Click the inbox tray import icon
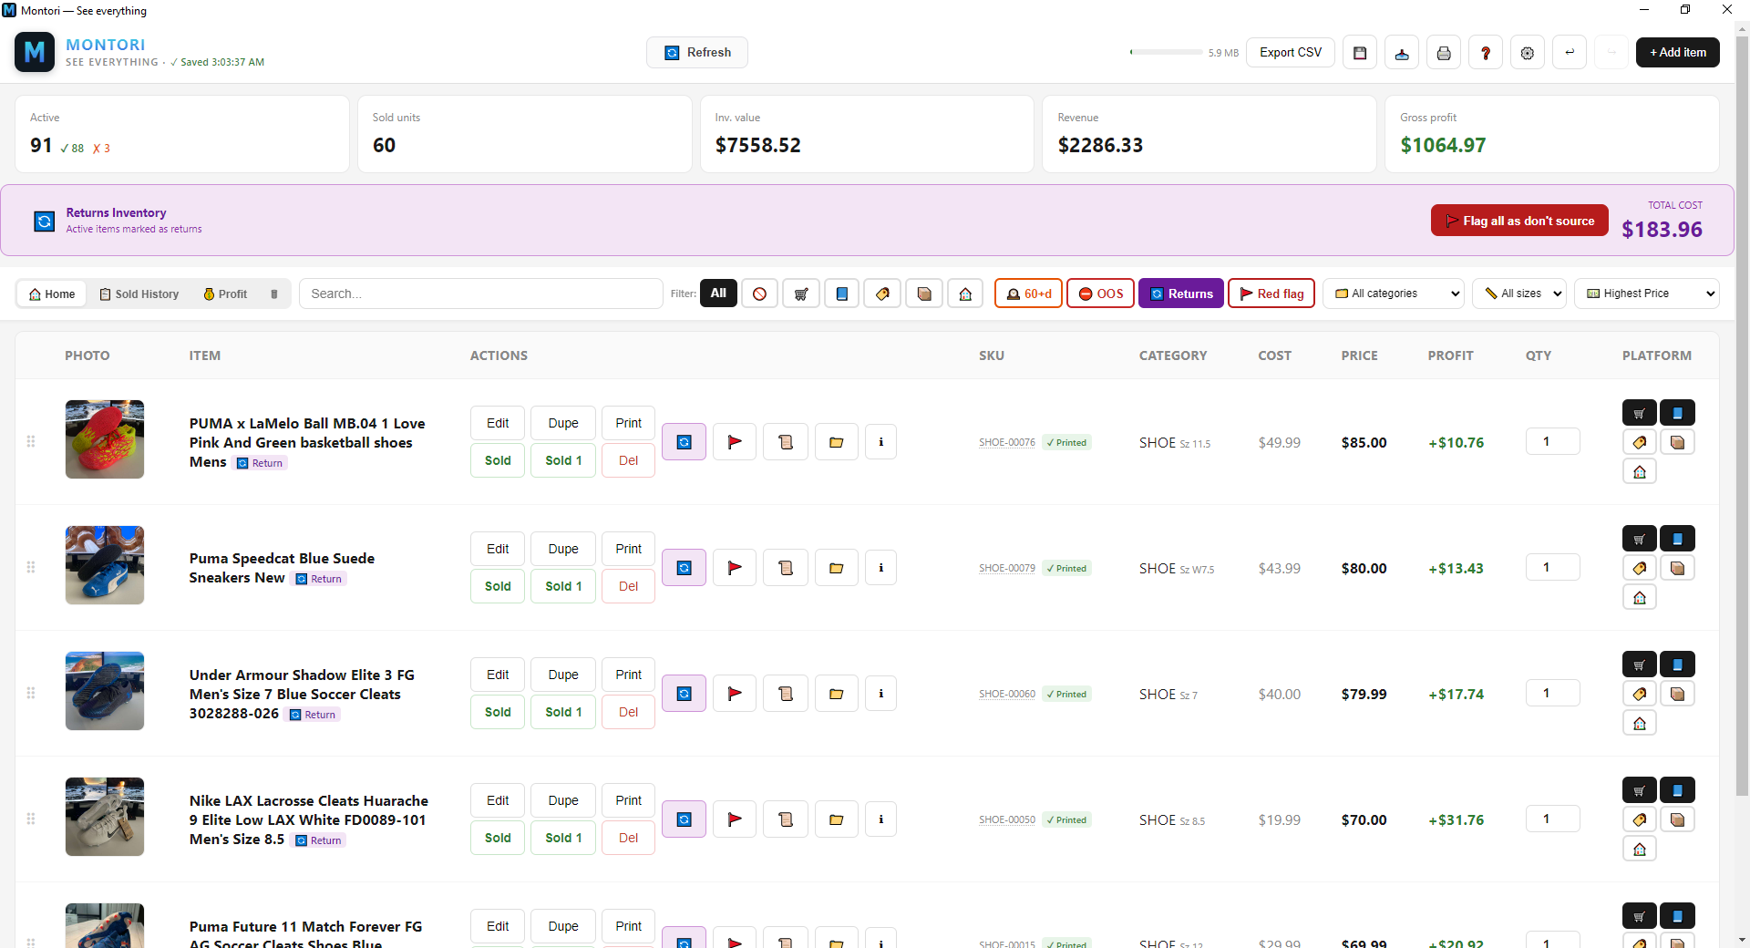Viewport: 1750px width, 948px height. pyautogui.click(x=1402, y=53)
